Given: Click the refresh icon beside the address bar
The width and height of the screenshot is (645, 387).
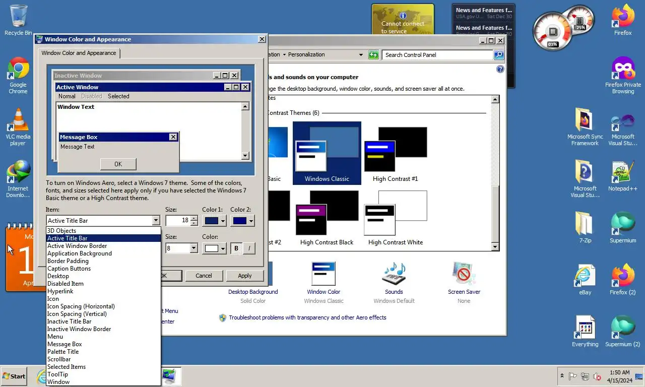Looking at the screenshot, I should coord(373,54).
